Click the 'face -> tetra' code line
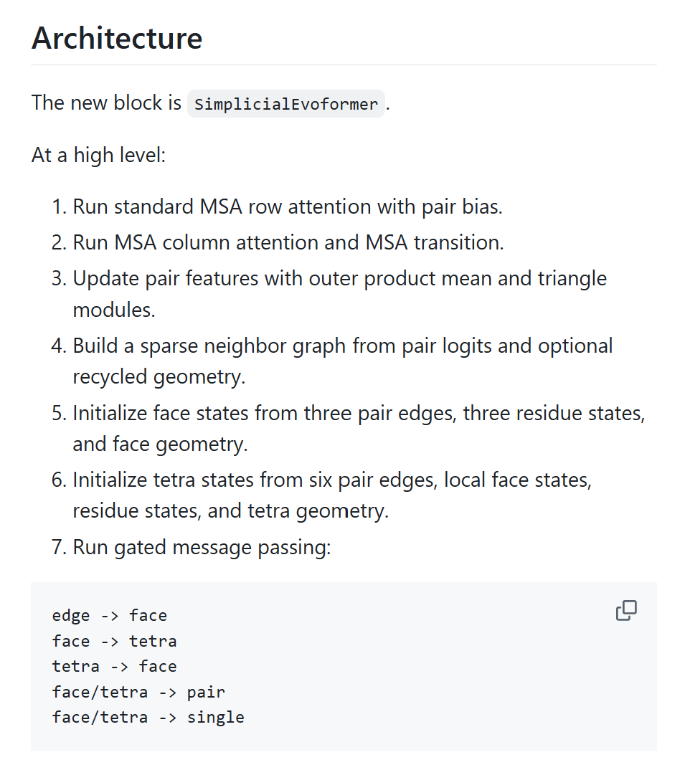This screenshot has width=690, height=770. pyautogui.click(x=115, y=641)
